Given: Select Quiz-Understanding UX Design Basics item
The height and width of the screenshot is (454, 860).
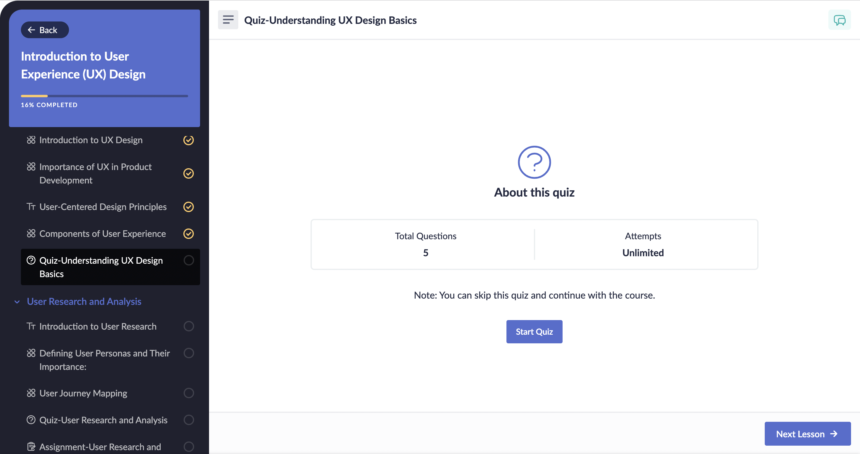Looking at the screenshot, I should point(110,267).
